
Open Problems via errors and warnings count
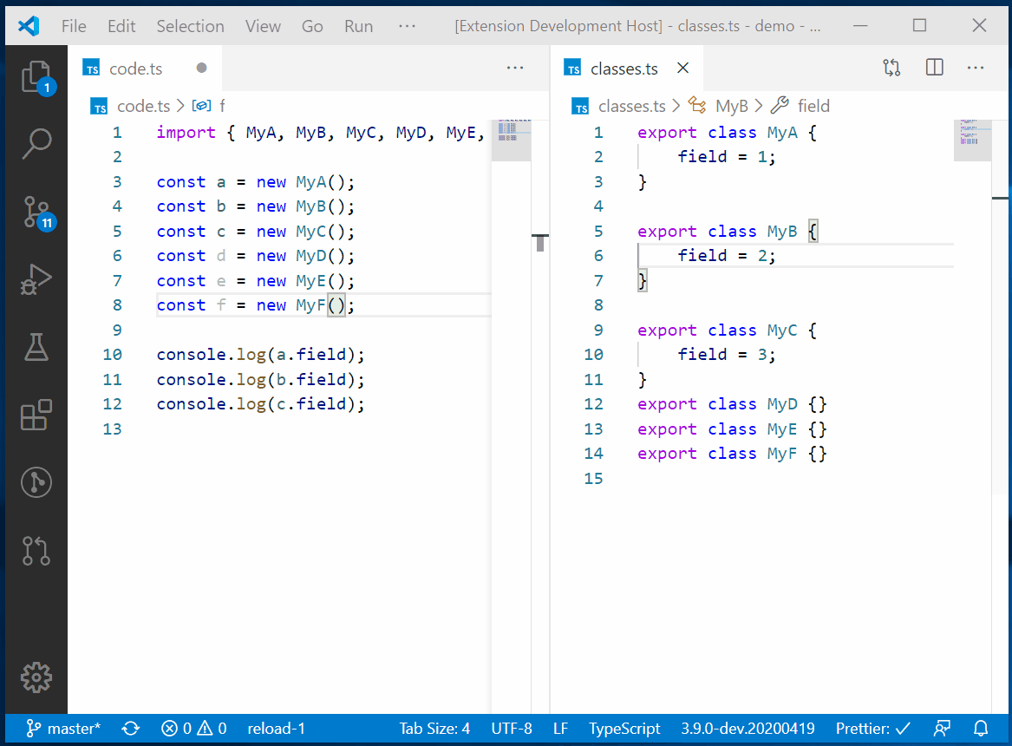coord(193,729)
